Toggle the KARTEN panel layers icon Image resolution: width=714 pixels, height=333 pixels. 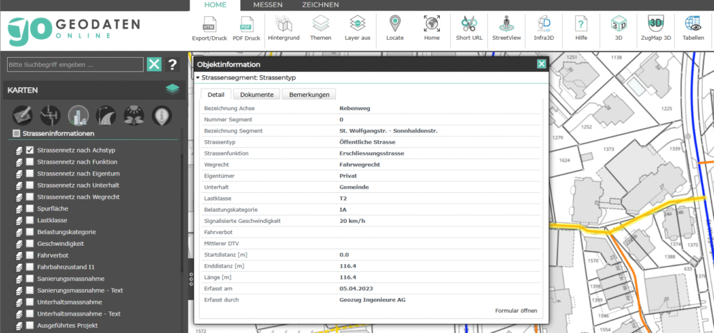172,89
